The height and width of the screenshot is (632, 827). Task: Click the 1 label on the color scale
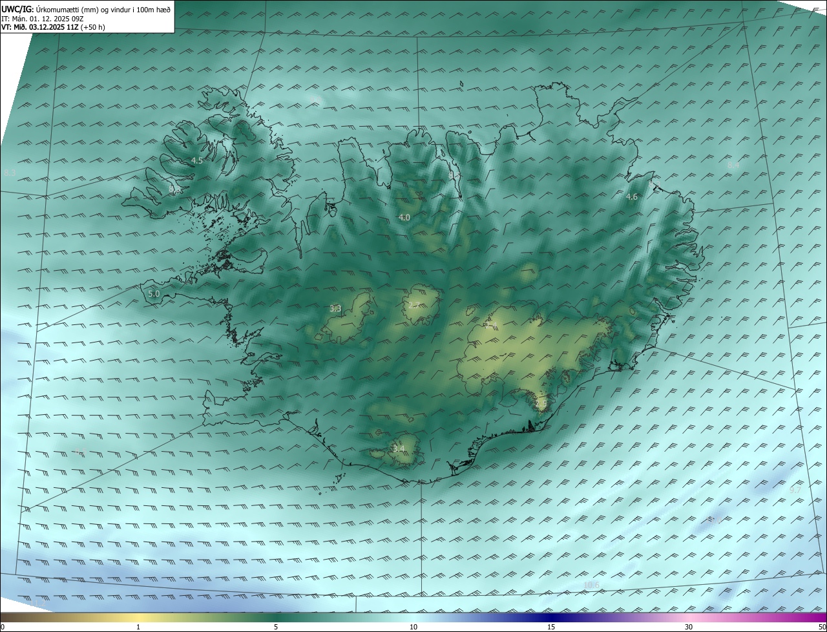pos(138,627)
